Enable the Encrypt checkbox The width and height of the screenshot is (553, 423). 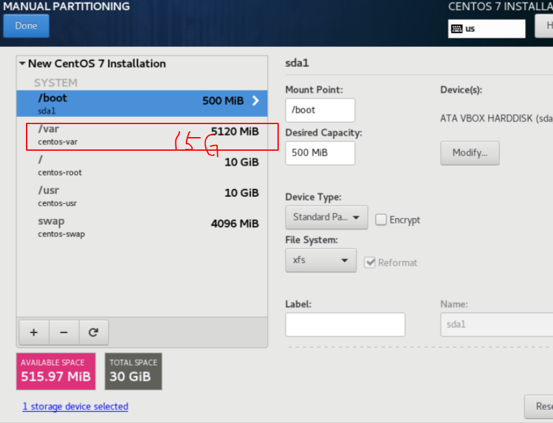381,220
